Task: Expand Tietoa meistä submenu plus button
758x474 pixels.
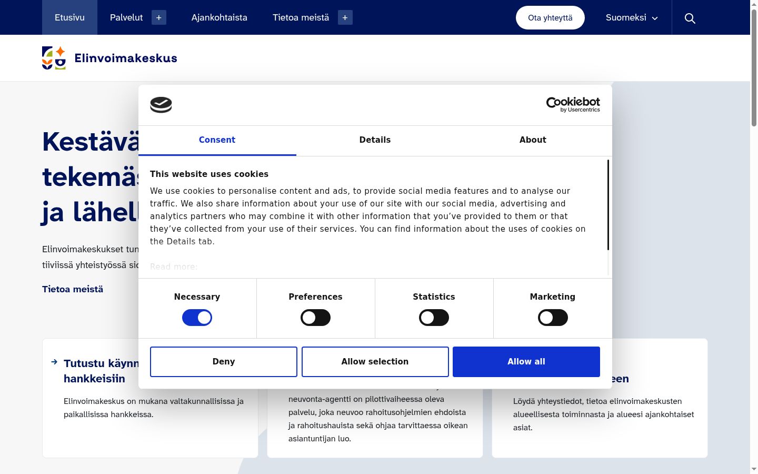Action: [345, 17]
